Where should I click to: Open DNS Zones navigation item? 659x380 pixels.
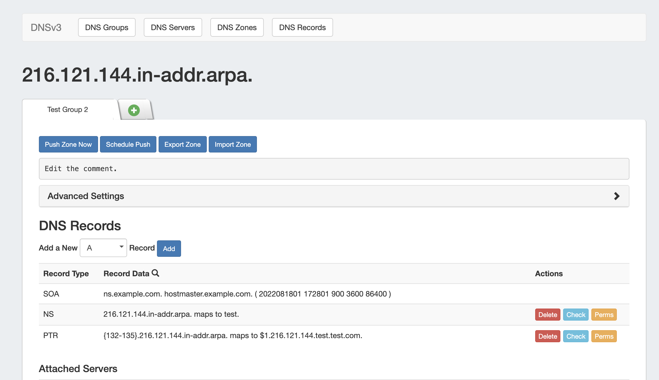coord(237,27)
